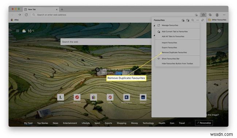Collapse the first favourites tree arrow
Viewport: 237px width, 138px height.
tap(154, 25)
